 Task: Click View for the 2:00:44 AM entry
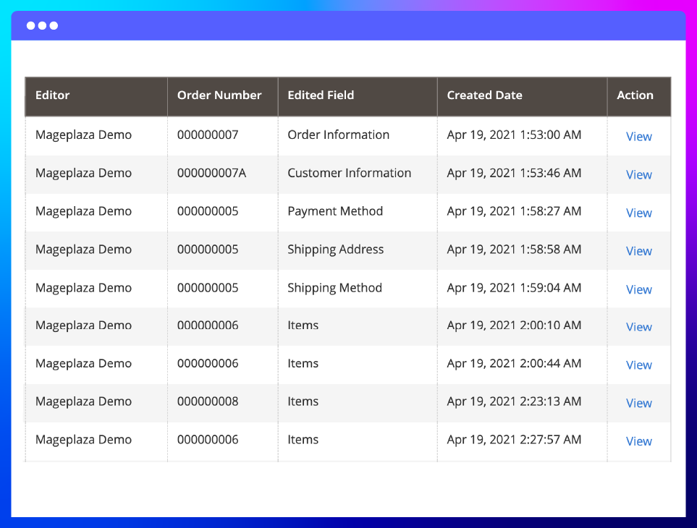click(x=638, y=365)
